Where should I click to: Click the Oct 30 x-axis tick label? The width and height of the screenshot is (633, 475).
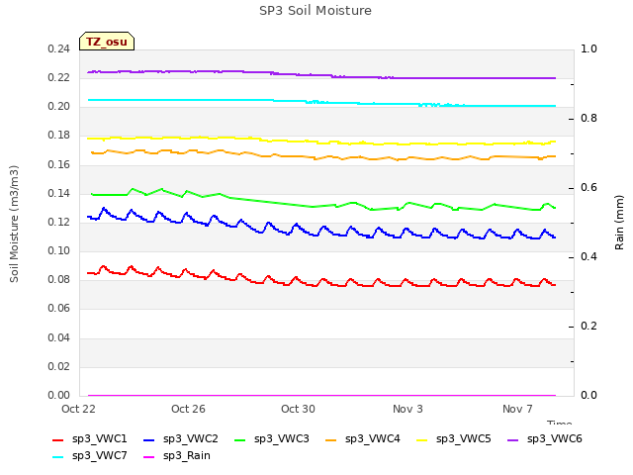pos(298,409)
